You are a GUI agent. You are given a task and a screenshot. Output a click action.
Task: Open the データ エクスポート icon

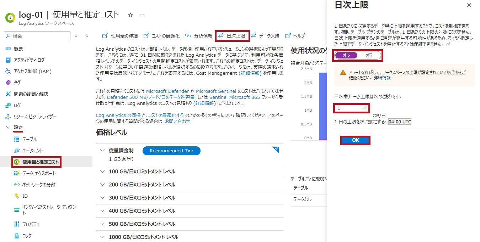click(16, 173)
